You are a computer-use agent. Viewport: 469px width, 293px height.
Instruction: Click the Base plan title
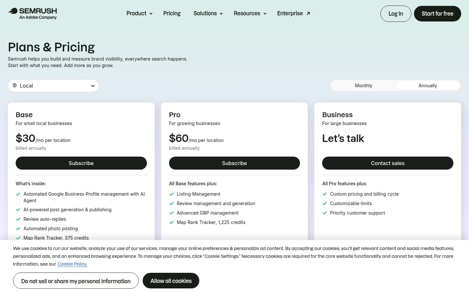point(24,115)
